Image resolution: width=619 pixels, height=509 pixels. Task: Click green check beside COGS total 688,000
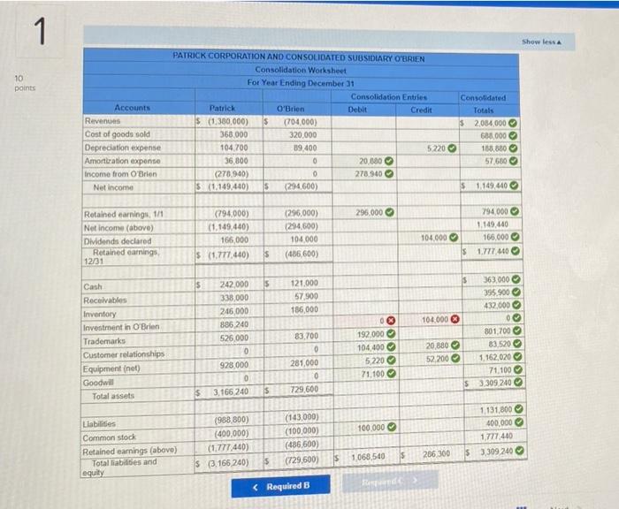[x=512, y=136]
